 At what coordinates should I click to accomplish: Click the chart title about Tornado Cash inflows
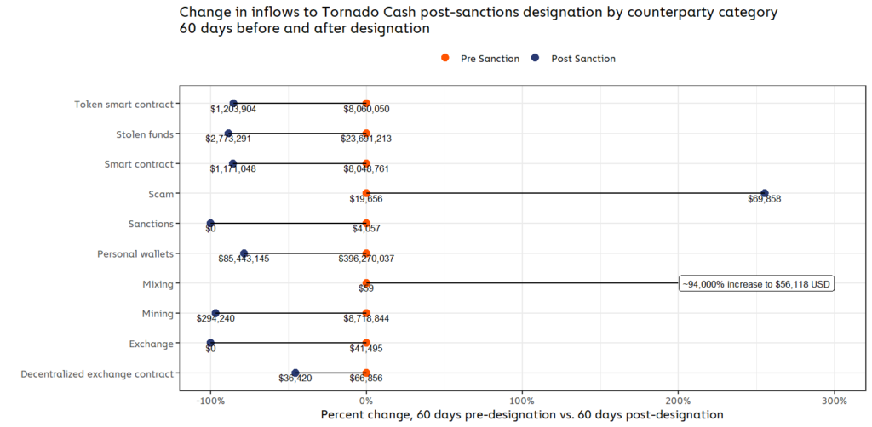479,20
